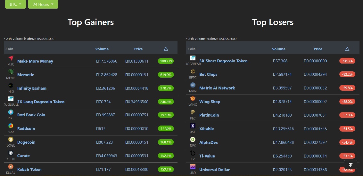Open the 3X Long Dogecoin Token link
363x176 pixels.
(x=41, y=102)
